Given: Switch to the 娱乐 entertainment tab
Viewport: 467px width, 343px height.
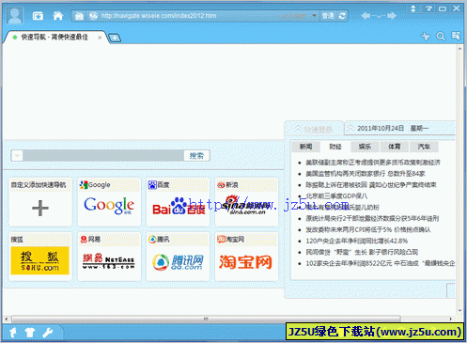Looking at the screenshot, I should click(x=365, y=147).
